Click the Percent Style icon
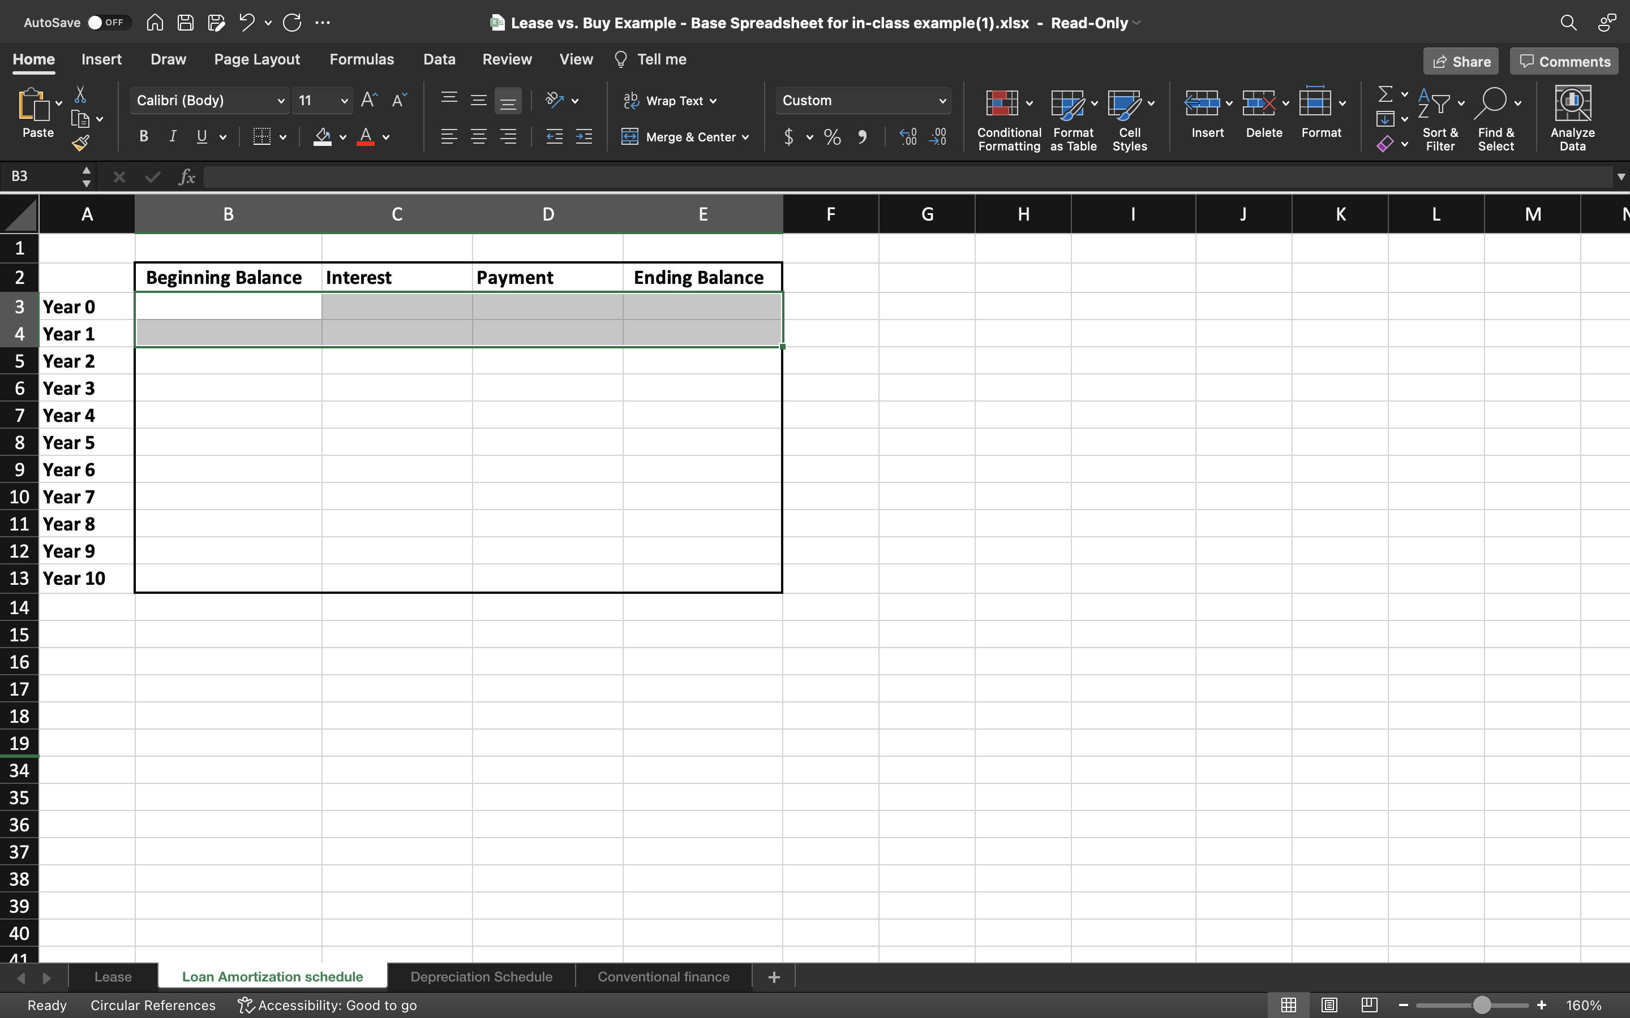 pyautogui.click(x=833, y=137)
